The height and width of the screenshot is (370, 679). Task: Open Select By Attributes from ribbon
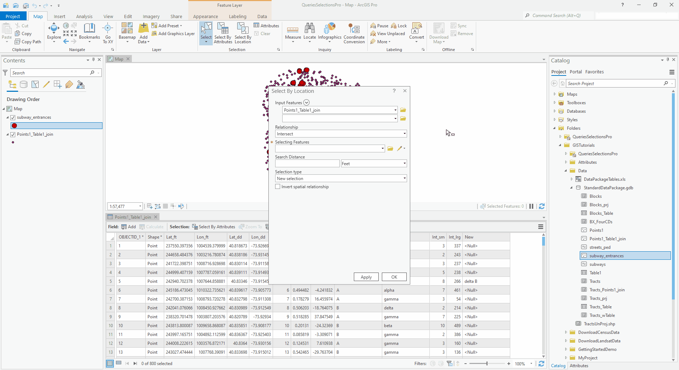pyautogui.click(x=223, y=33)
